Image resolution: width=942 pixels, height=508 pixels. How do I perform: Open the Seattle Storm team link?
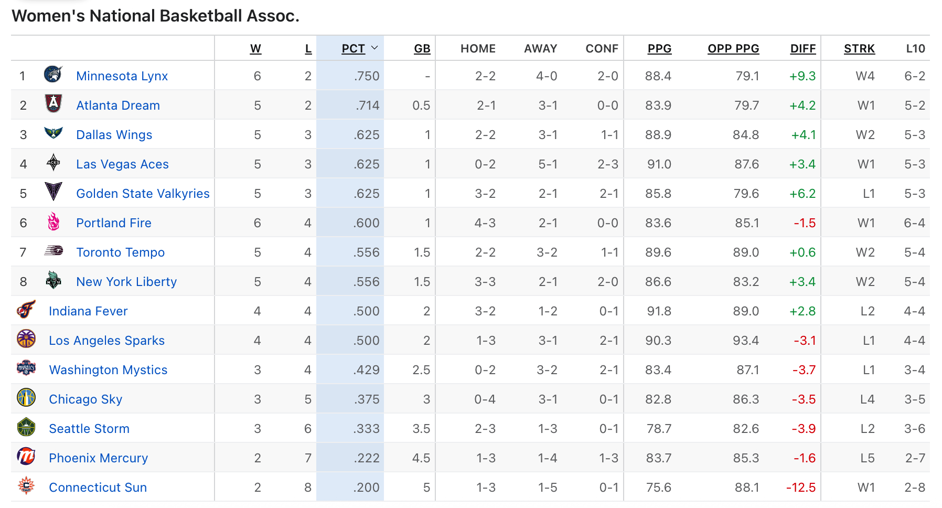[x=89, y=429]
